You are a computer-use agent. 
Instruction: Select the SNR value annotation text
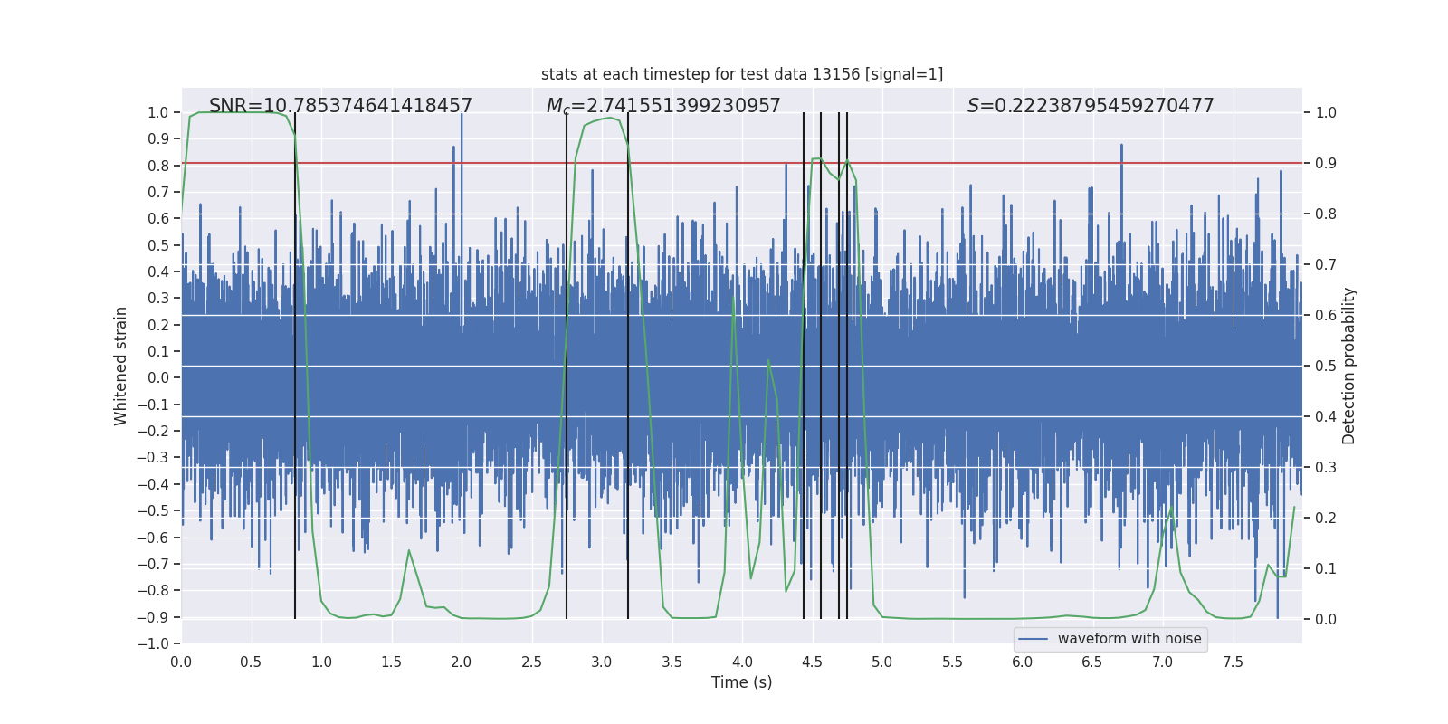(340, 106)
